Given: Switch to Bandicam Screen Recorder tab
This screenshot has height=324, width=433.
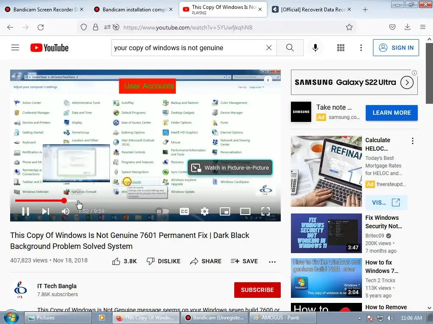Looking at the screenshot, I should coord(44,9).
